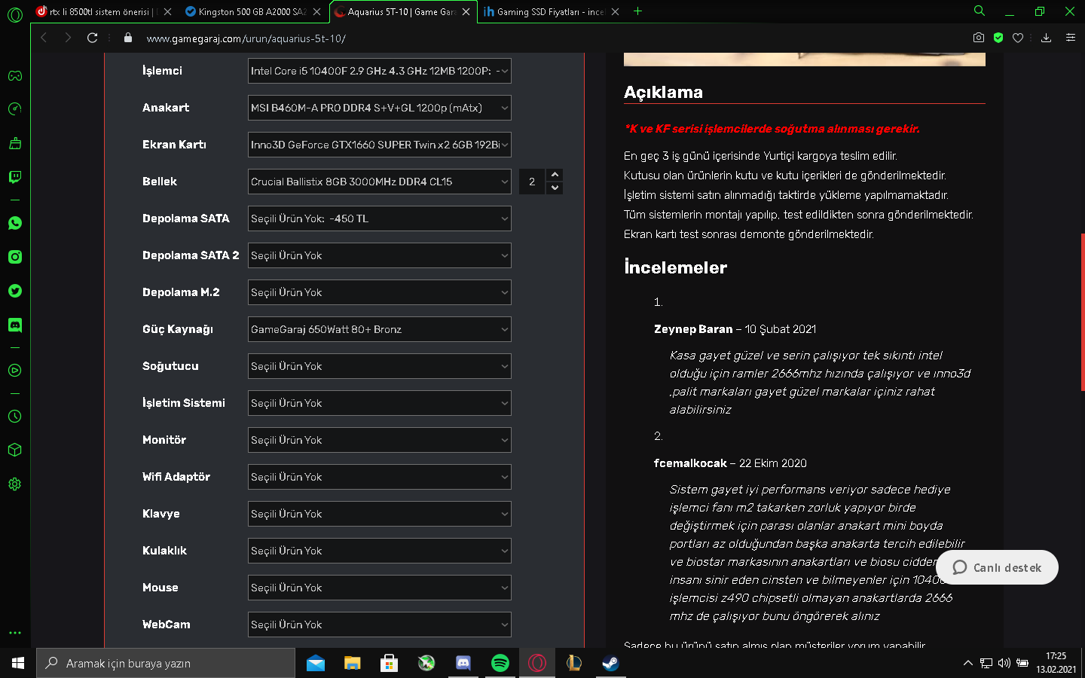Viewport: 1085px width, 678px height.
Task: Reload the current page
Action: pos(93,38)
